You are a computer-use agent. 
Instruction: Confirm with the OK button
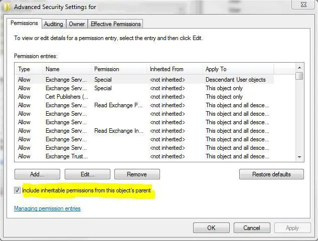(x=211, y=227)
